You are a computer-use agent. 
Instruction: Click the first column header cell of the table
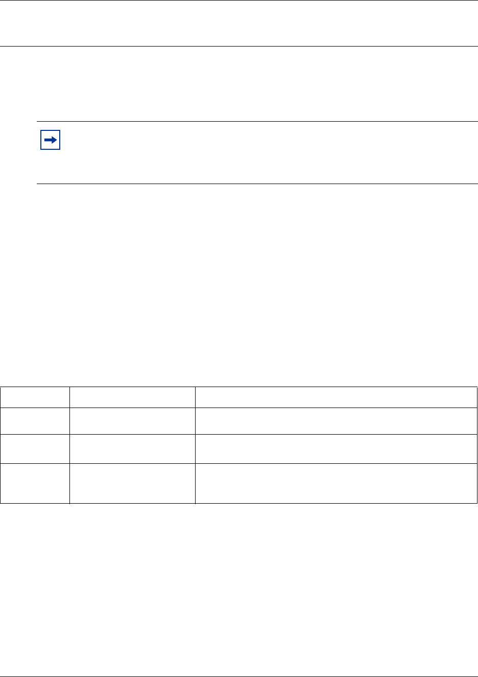35,397
